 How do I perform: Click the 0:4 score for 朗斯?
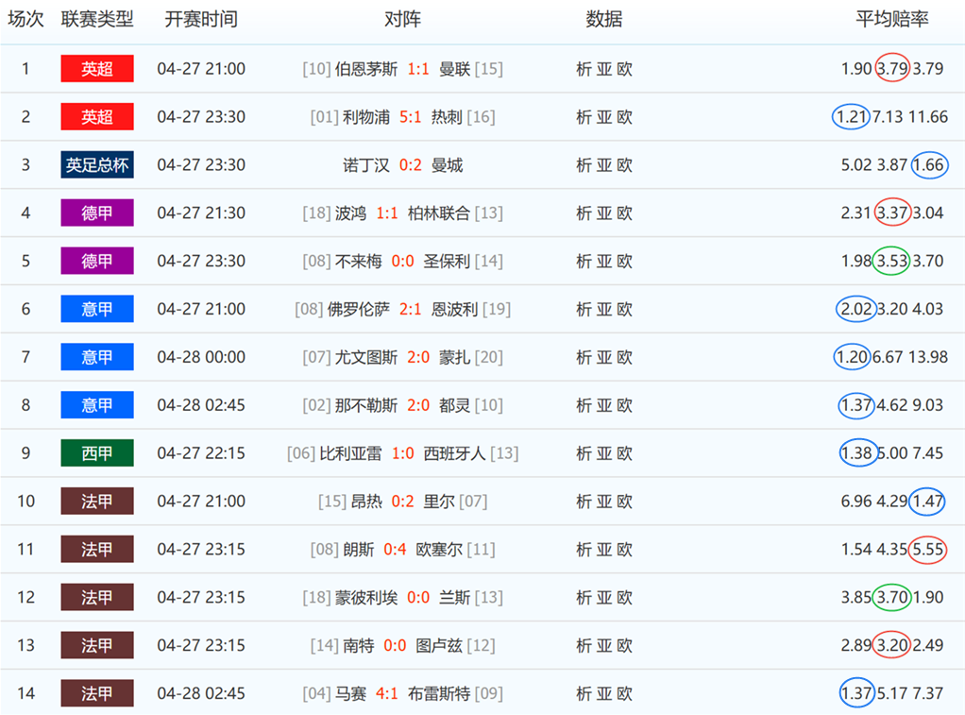tap(395, 550)
